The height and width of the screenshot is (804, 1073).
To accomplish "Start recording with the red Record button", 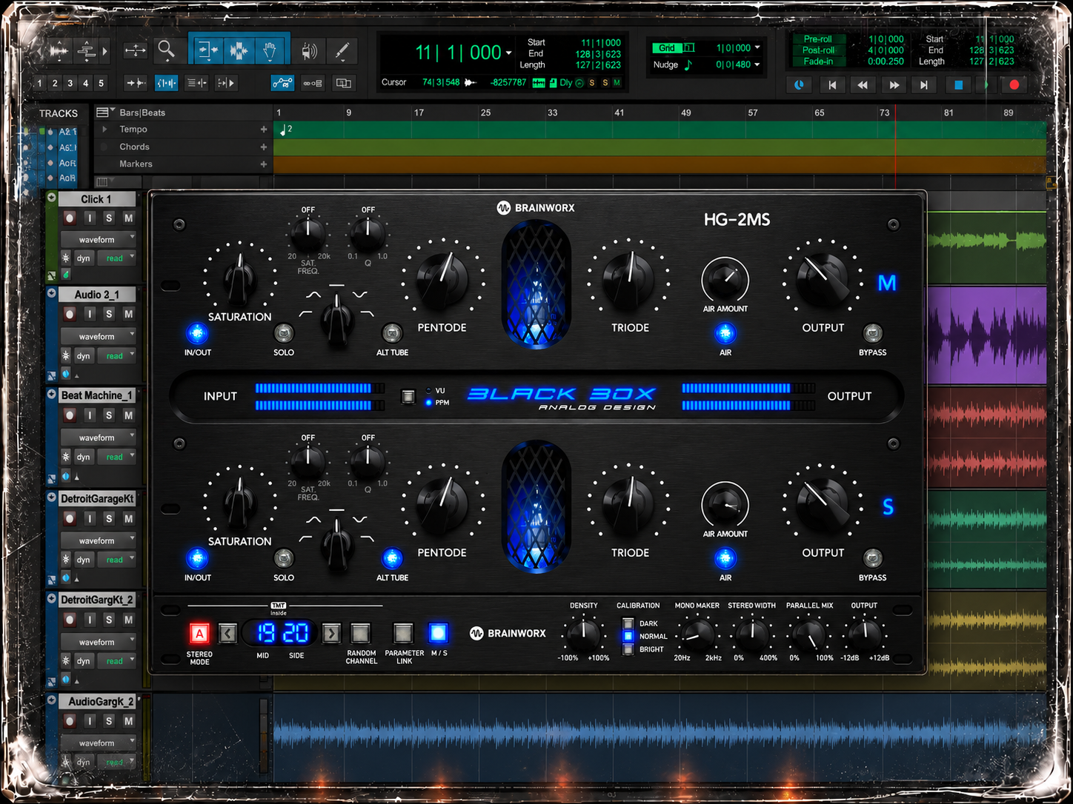I will click(x=1014, y=85).
